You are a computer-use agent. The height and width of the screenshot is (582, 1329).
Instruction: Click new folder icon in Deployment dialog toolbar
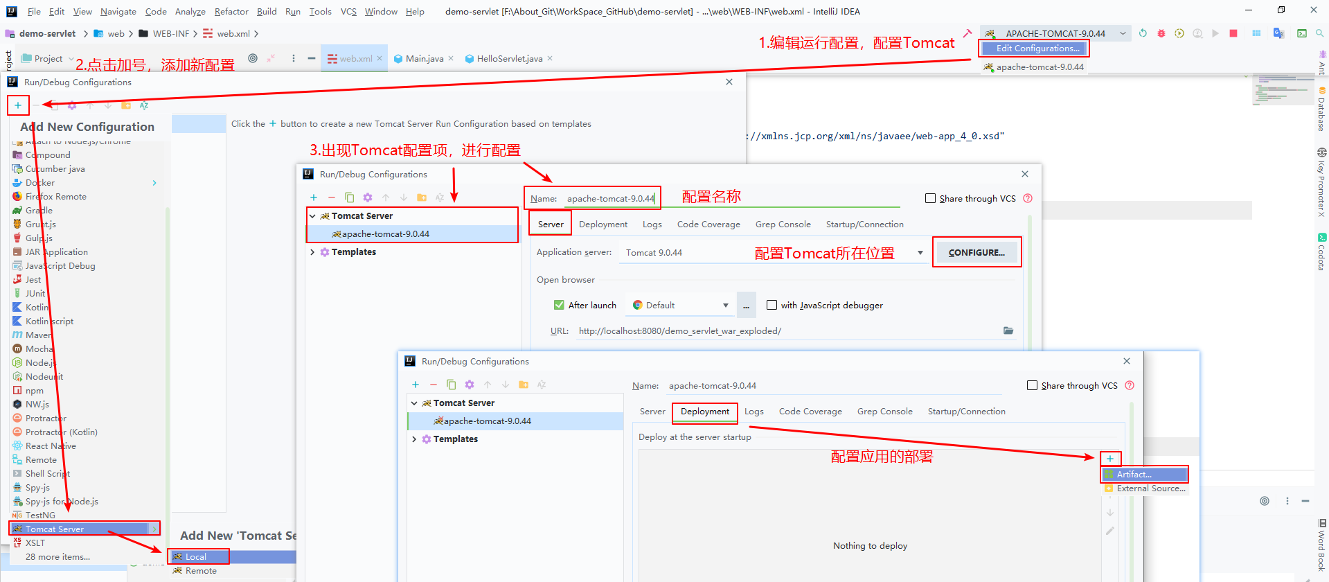click(524, 385)
